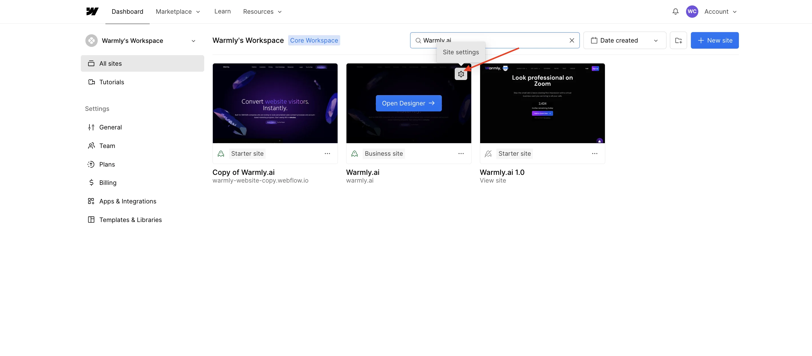The height and width of the screenshot is (356, 812).
Task: Click the calendar icon in Date created
Action: coord(594,40)
